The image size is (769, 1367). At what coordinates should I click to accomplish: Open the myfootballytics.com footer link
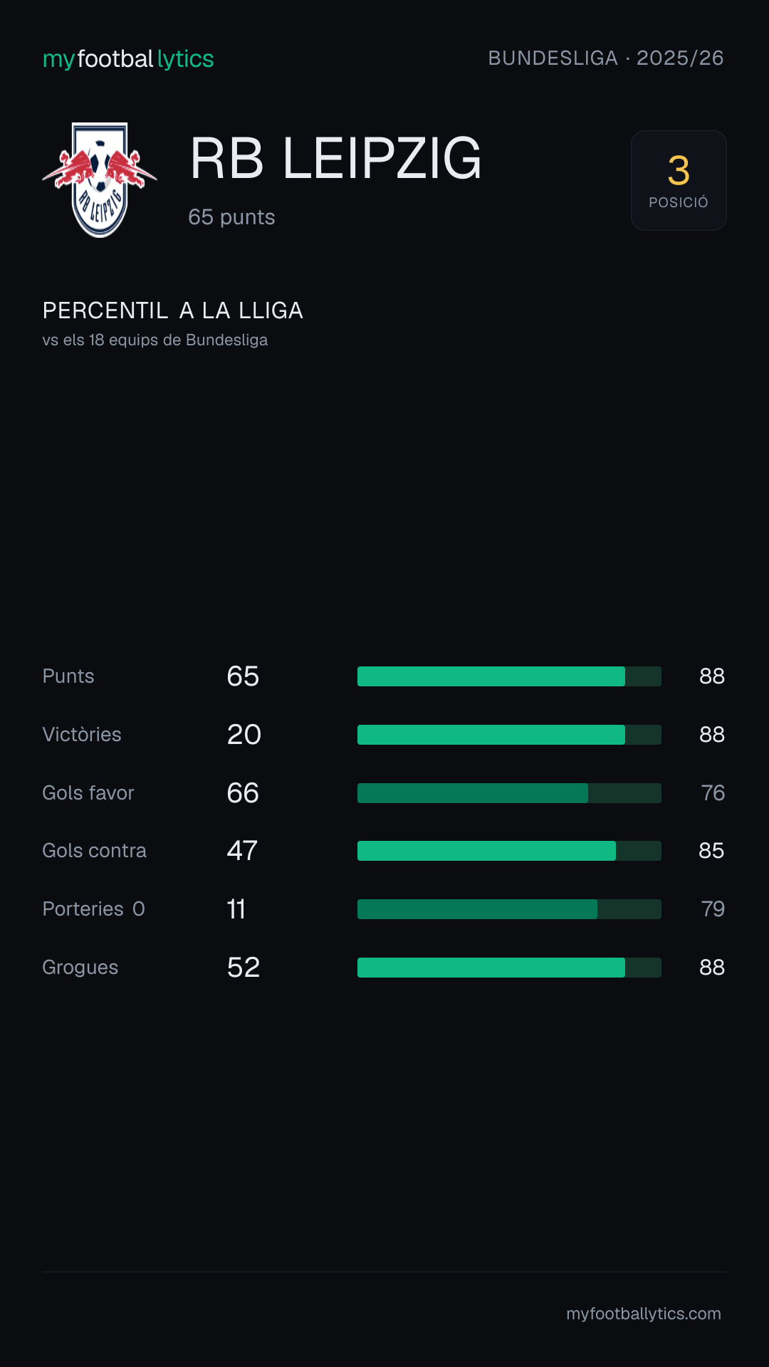tap(644, 1314)
